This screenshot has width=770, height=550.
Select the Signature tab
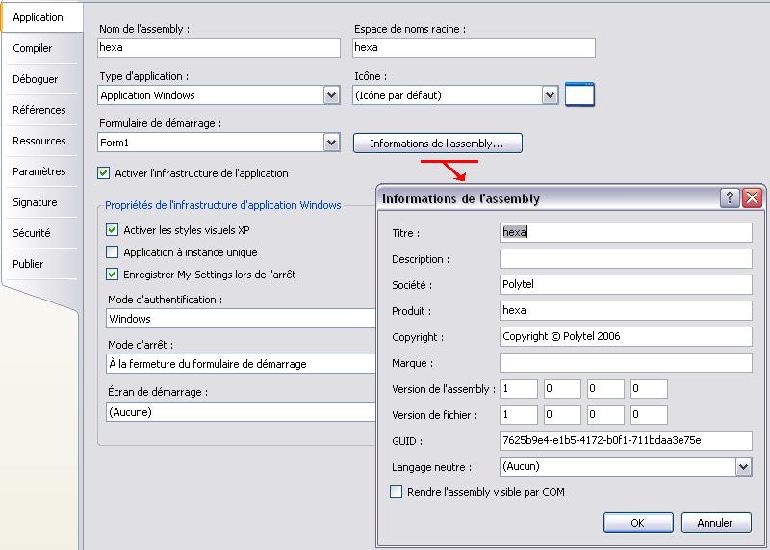pyautogui.click(x=35, y=202)
